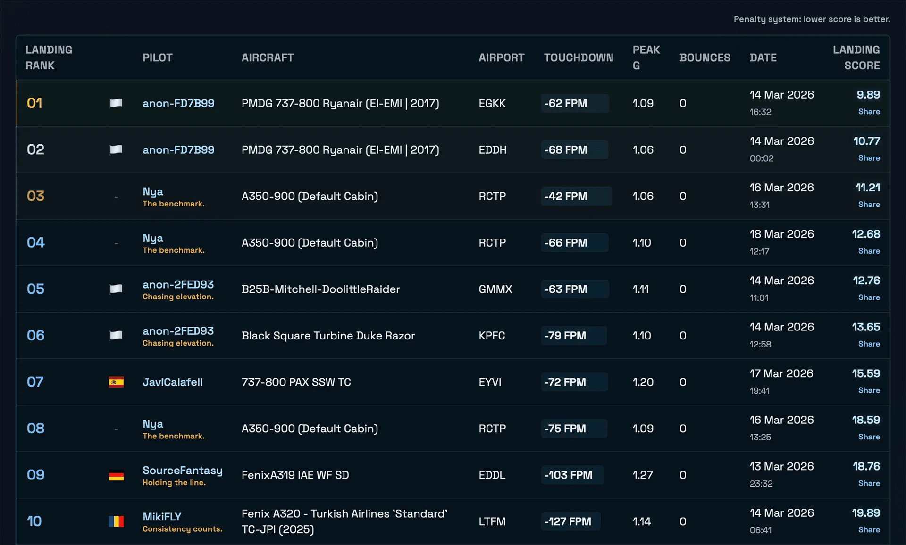
Task: Open JaviCalafell's pilot profile
Action: pyautogui.click(x=173, y=382)
